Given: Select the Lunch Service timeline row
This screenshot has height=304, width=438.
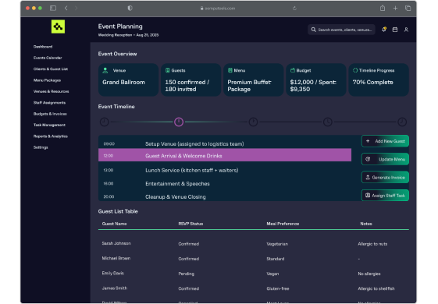Looking at the screenshot, I should pyautogui.click(x=225, y=170).
